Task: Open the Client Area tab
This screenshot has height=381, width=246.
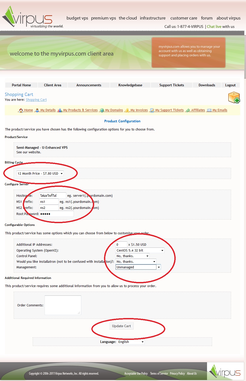Action: tap(53, 85)
